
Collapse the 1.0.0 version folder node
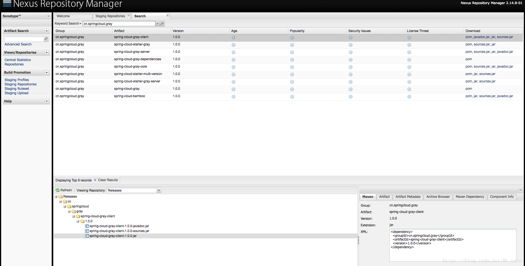point(78,221)
